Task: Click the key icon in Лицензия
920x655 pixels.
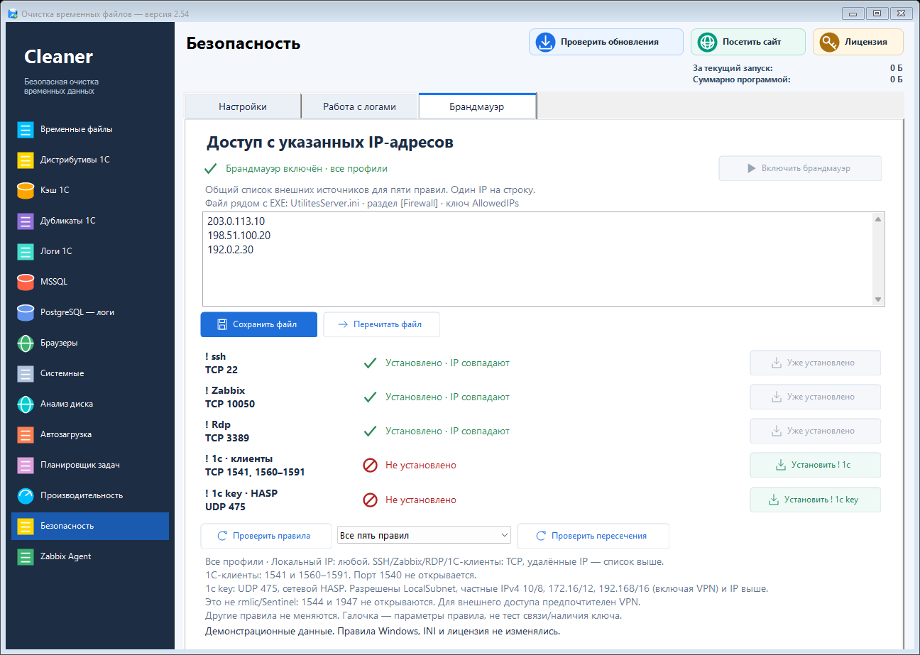Action: tap(829, 42)
